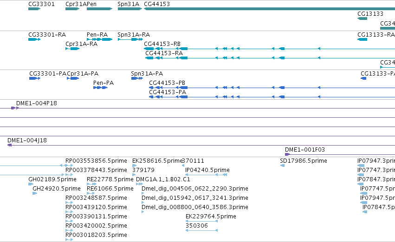Select the GH24920.5prime cDNA label
395x242 pixels.
pos(57,189)
